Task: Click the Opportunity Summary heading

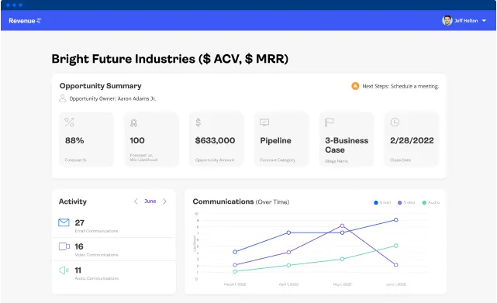Action: click(101, 86)
